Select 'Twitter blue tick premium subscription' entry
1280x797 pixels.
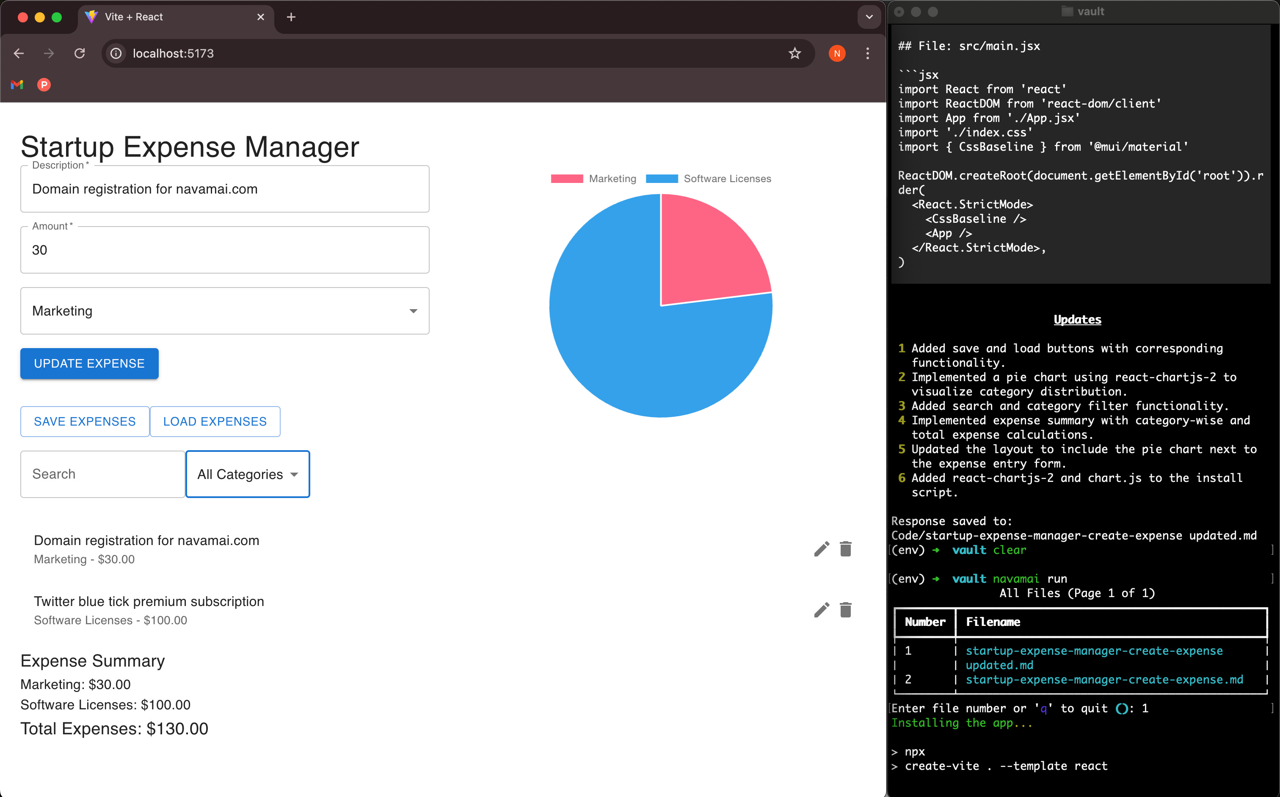tap(149, 601)
